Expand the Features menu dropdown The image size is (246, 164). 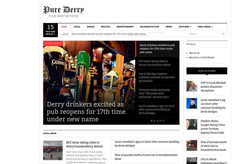(x=185, y=27)
